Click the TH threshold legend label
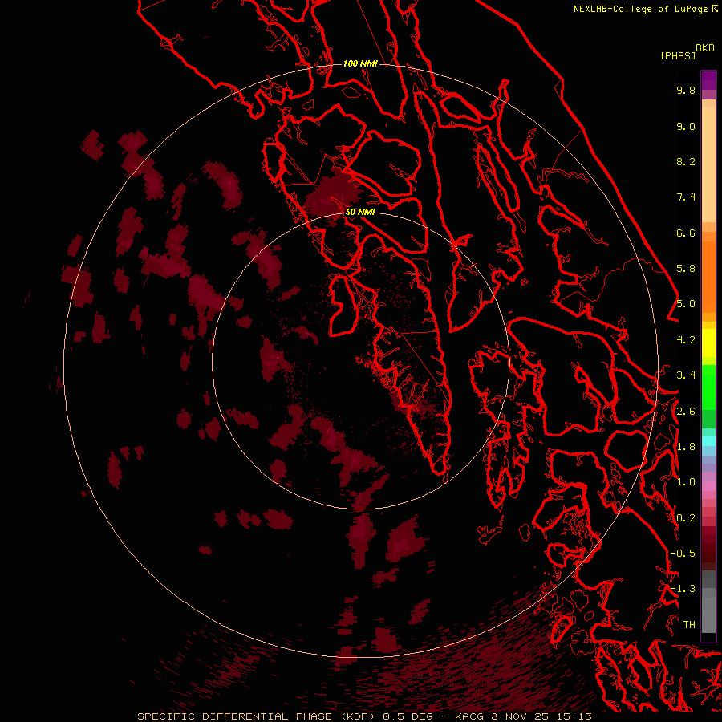The image size is (722, 722). point(689,625)
